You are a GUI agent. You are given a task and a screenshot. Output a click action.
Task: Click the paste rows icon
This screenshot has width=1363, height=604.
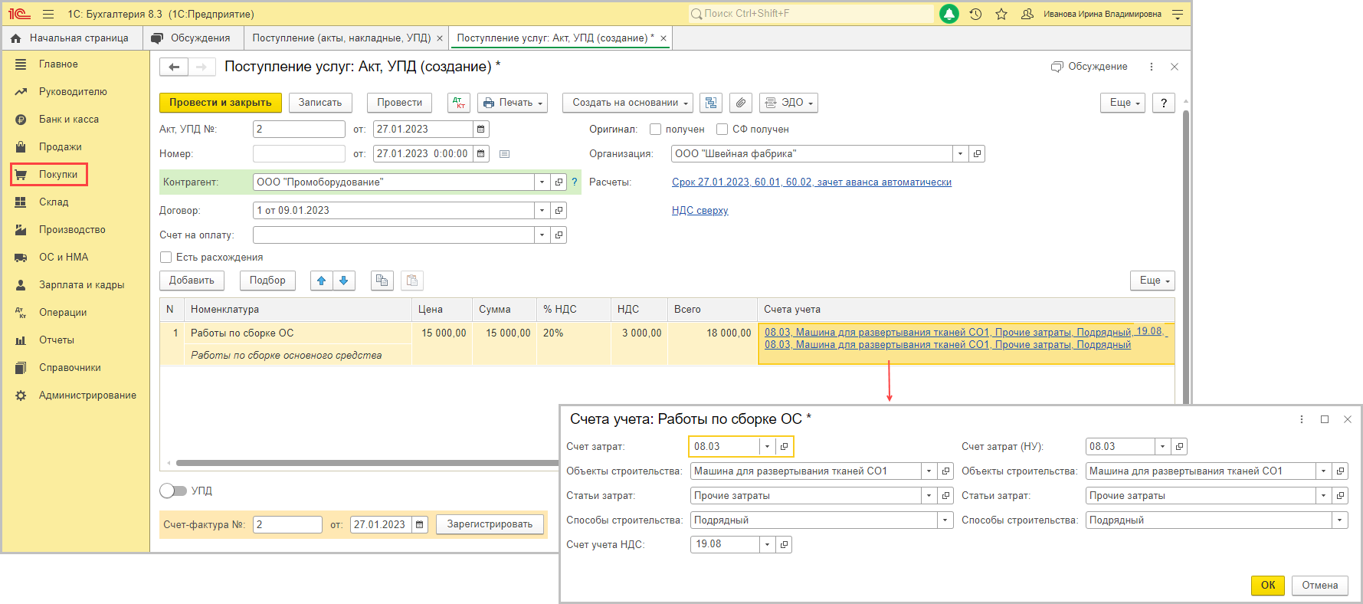coord(412,281)
